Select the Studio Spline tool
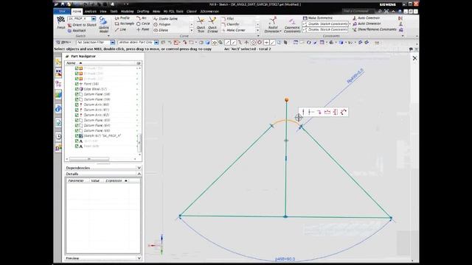The height and width of the screenshot is (265, 472). 165,18
